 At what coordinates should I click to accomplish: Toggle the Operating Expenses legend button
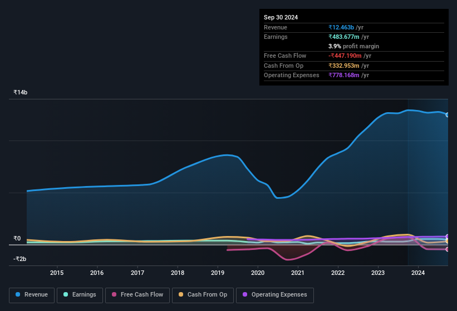(x=275, y=295)
